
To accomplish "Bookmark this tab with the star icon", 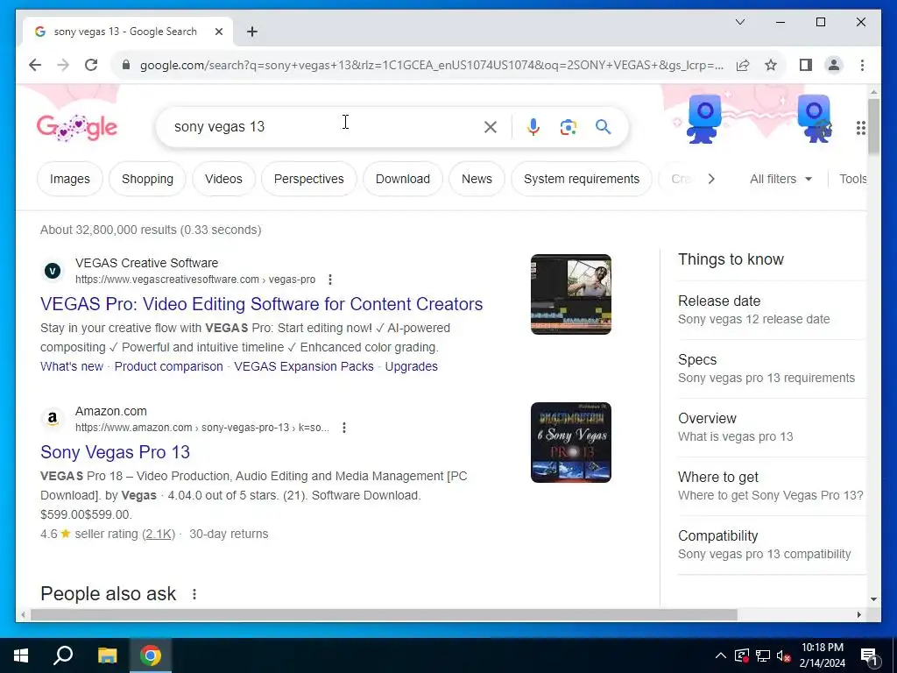I will point(771,65).
